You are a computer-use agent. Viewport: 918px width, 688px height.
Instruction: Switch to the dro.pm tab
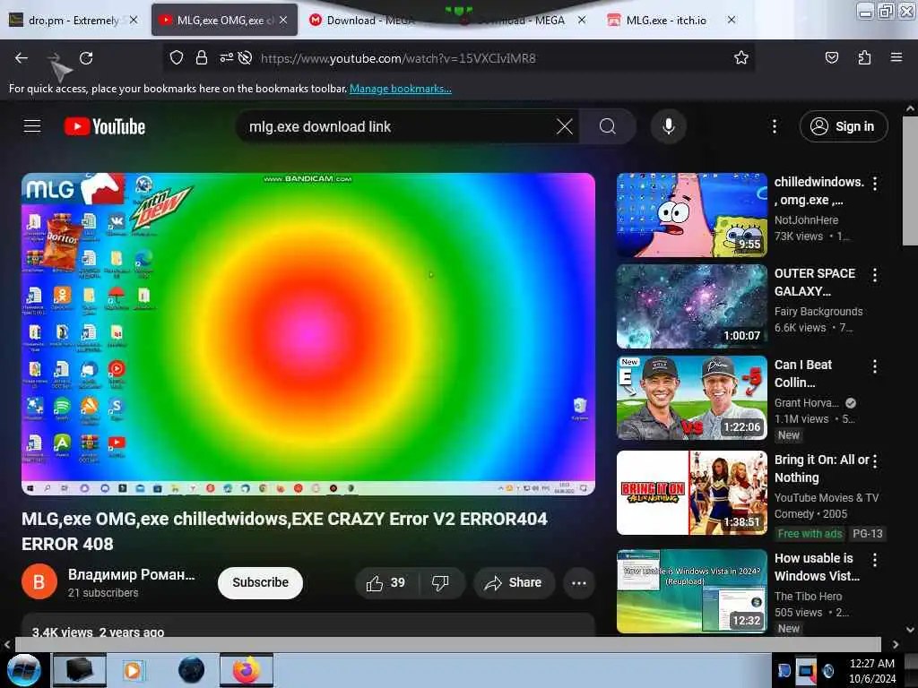click(x=74, y=20)
